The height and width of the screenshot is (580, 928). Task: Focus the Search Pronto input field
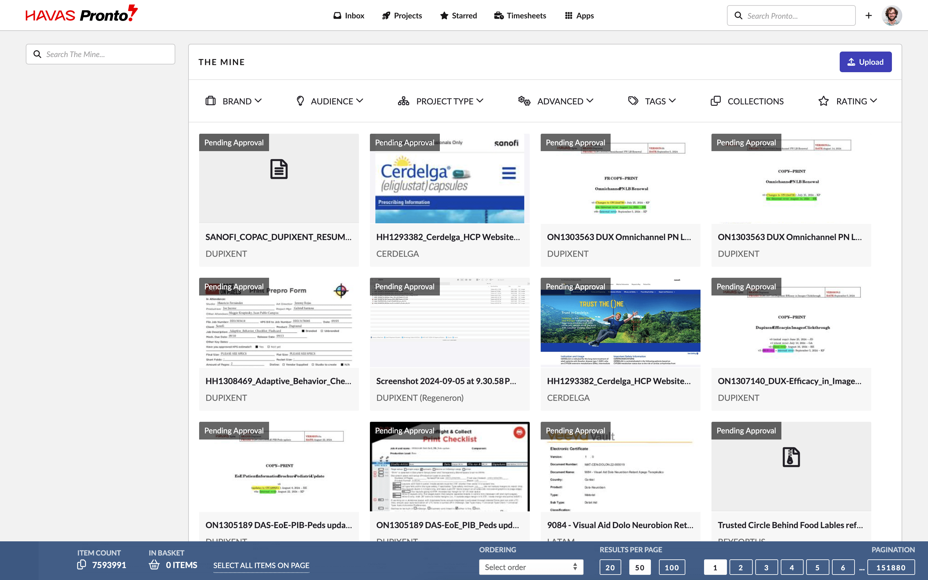pyautogui.click(x=791, y=16)
